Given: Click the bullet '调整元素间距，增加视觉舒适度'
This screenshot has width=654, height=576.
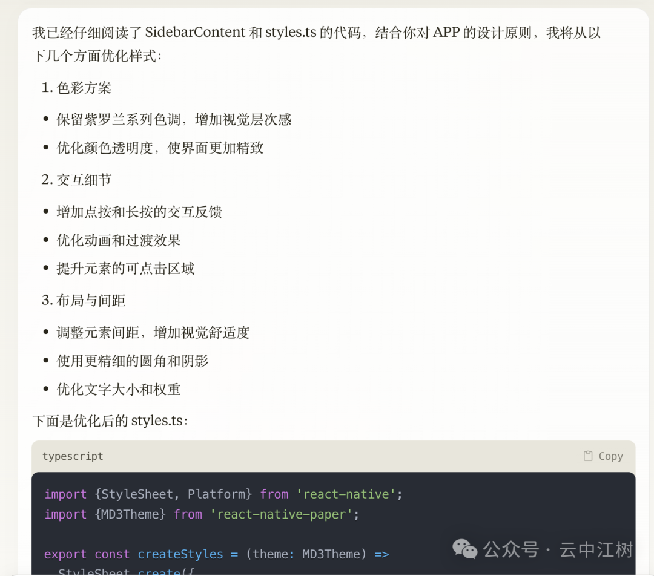Looking at the screenshot, I should pos(153,333).
